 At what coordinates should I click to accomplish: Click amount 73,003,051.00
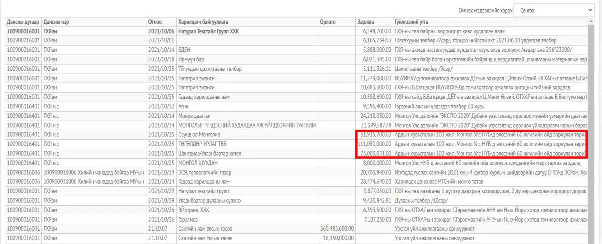click(375, 153)
